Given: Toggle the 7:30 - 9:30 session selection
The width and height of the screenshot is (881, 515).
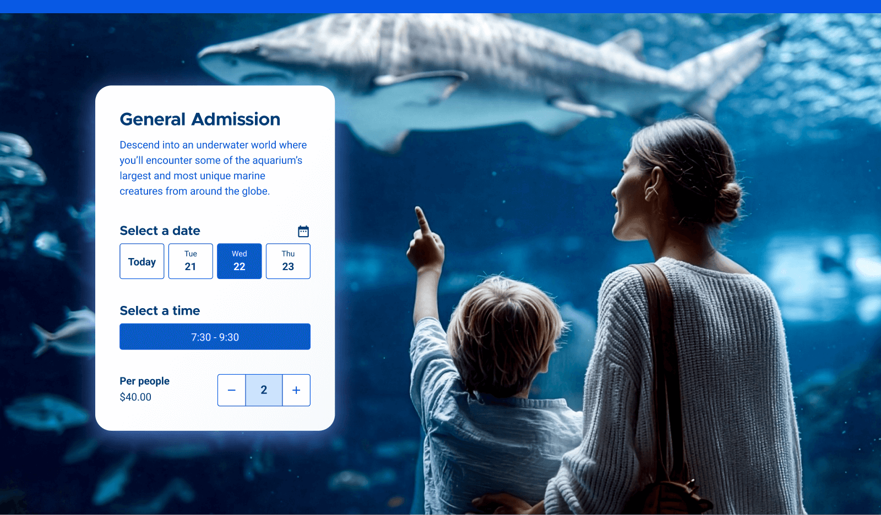Looking at the screenshot, I should [x=215, y=336].
